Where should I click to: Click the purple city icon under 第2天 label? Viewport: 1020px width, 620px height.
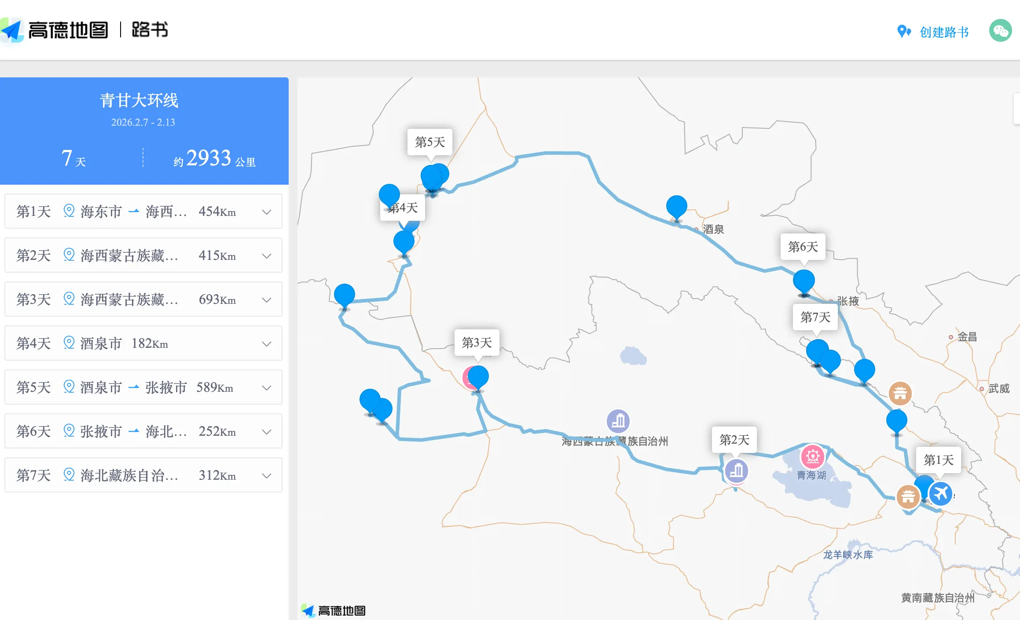point(736,471)
